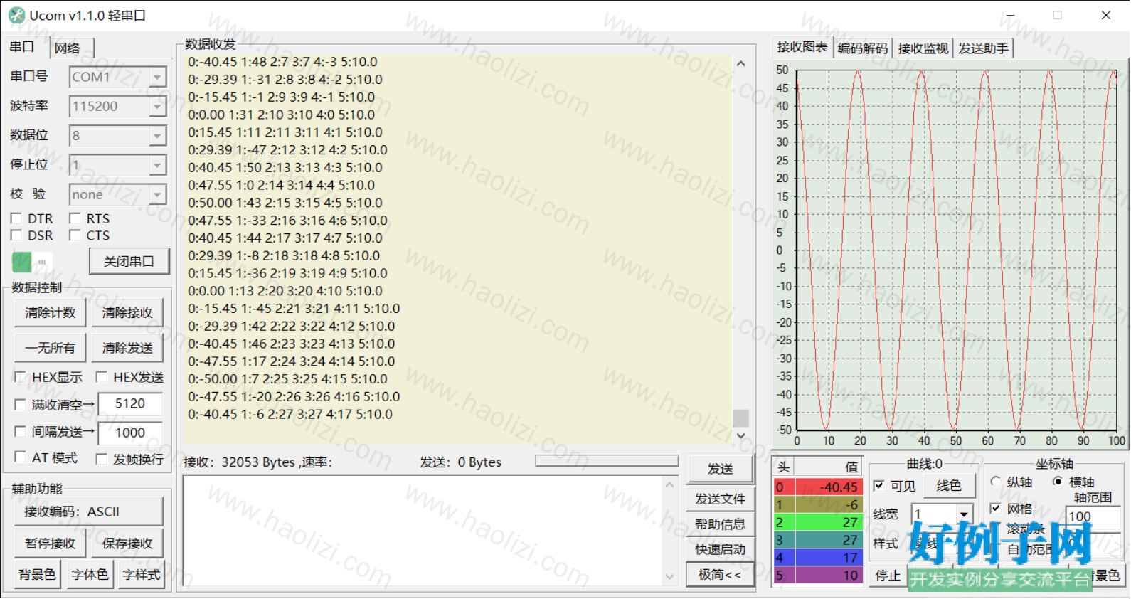Open 帮助信息 help button
The width and height of the screenshot is (1131, 599).
coord(720,524)
